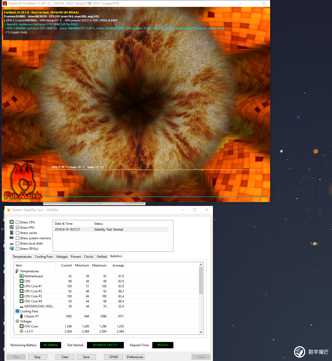The image size is (332, 361).
Task: Click the Stop button
Action: tap(37, 357)
